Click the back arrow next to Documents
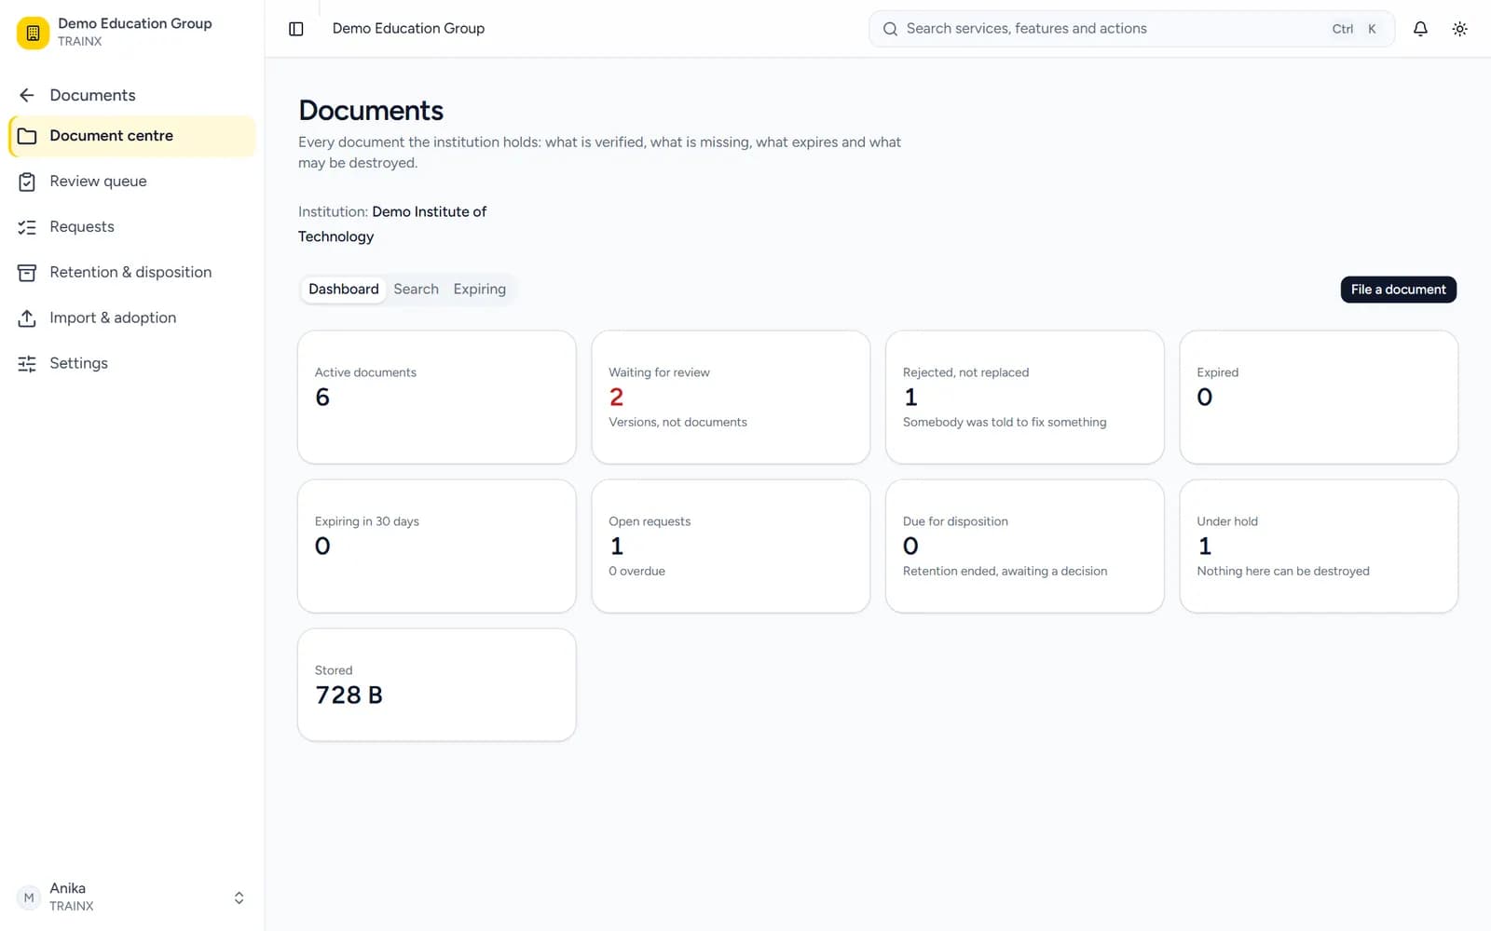 (27, 95)
